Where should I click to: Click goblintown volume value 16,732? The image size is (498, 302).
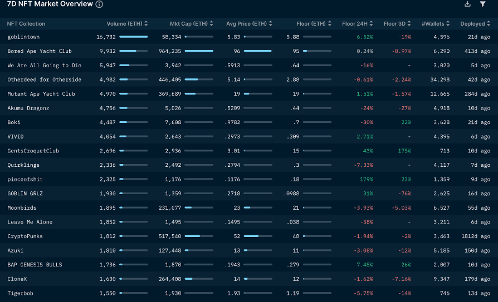click(106, 37)
